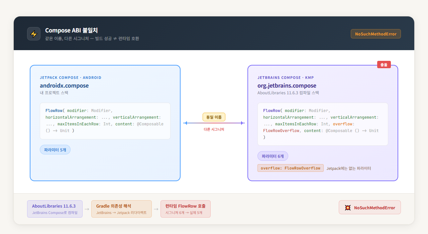Click the 동일 이름 label

click(214, 117)
